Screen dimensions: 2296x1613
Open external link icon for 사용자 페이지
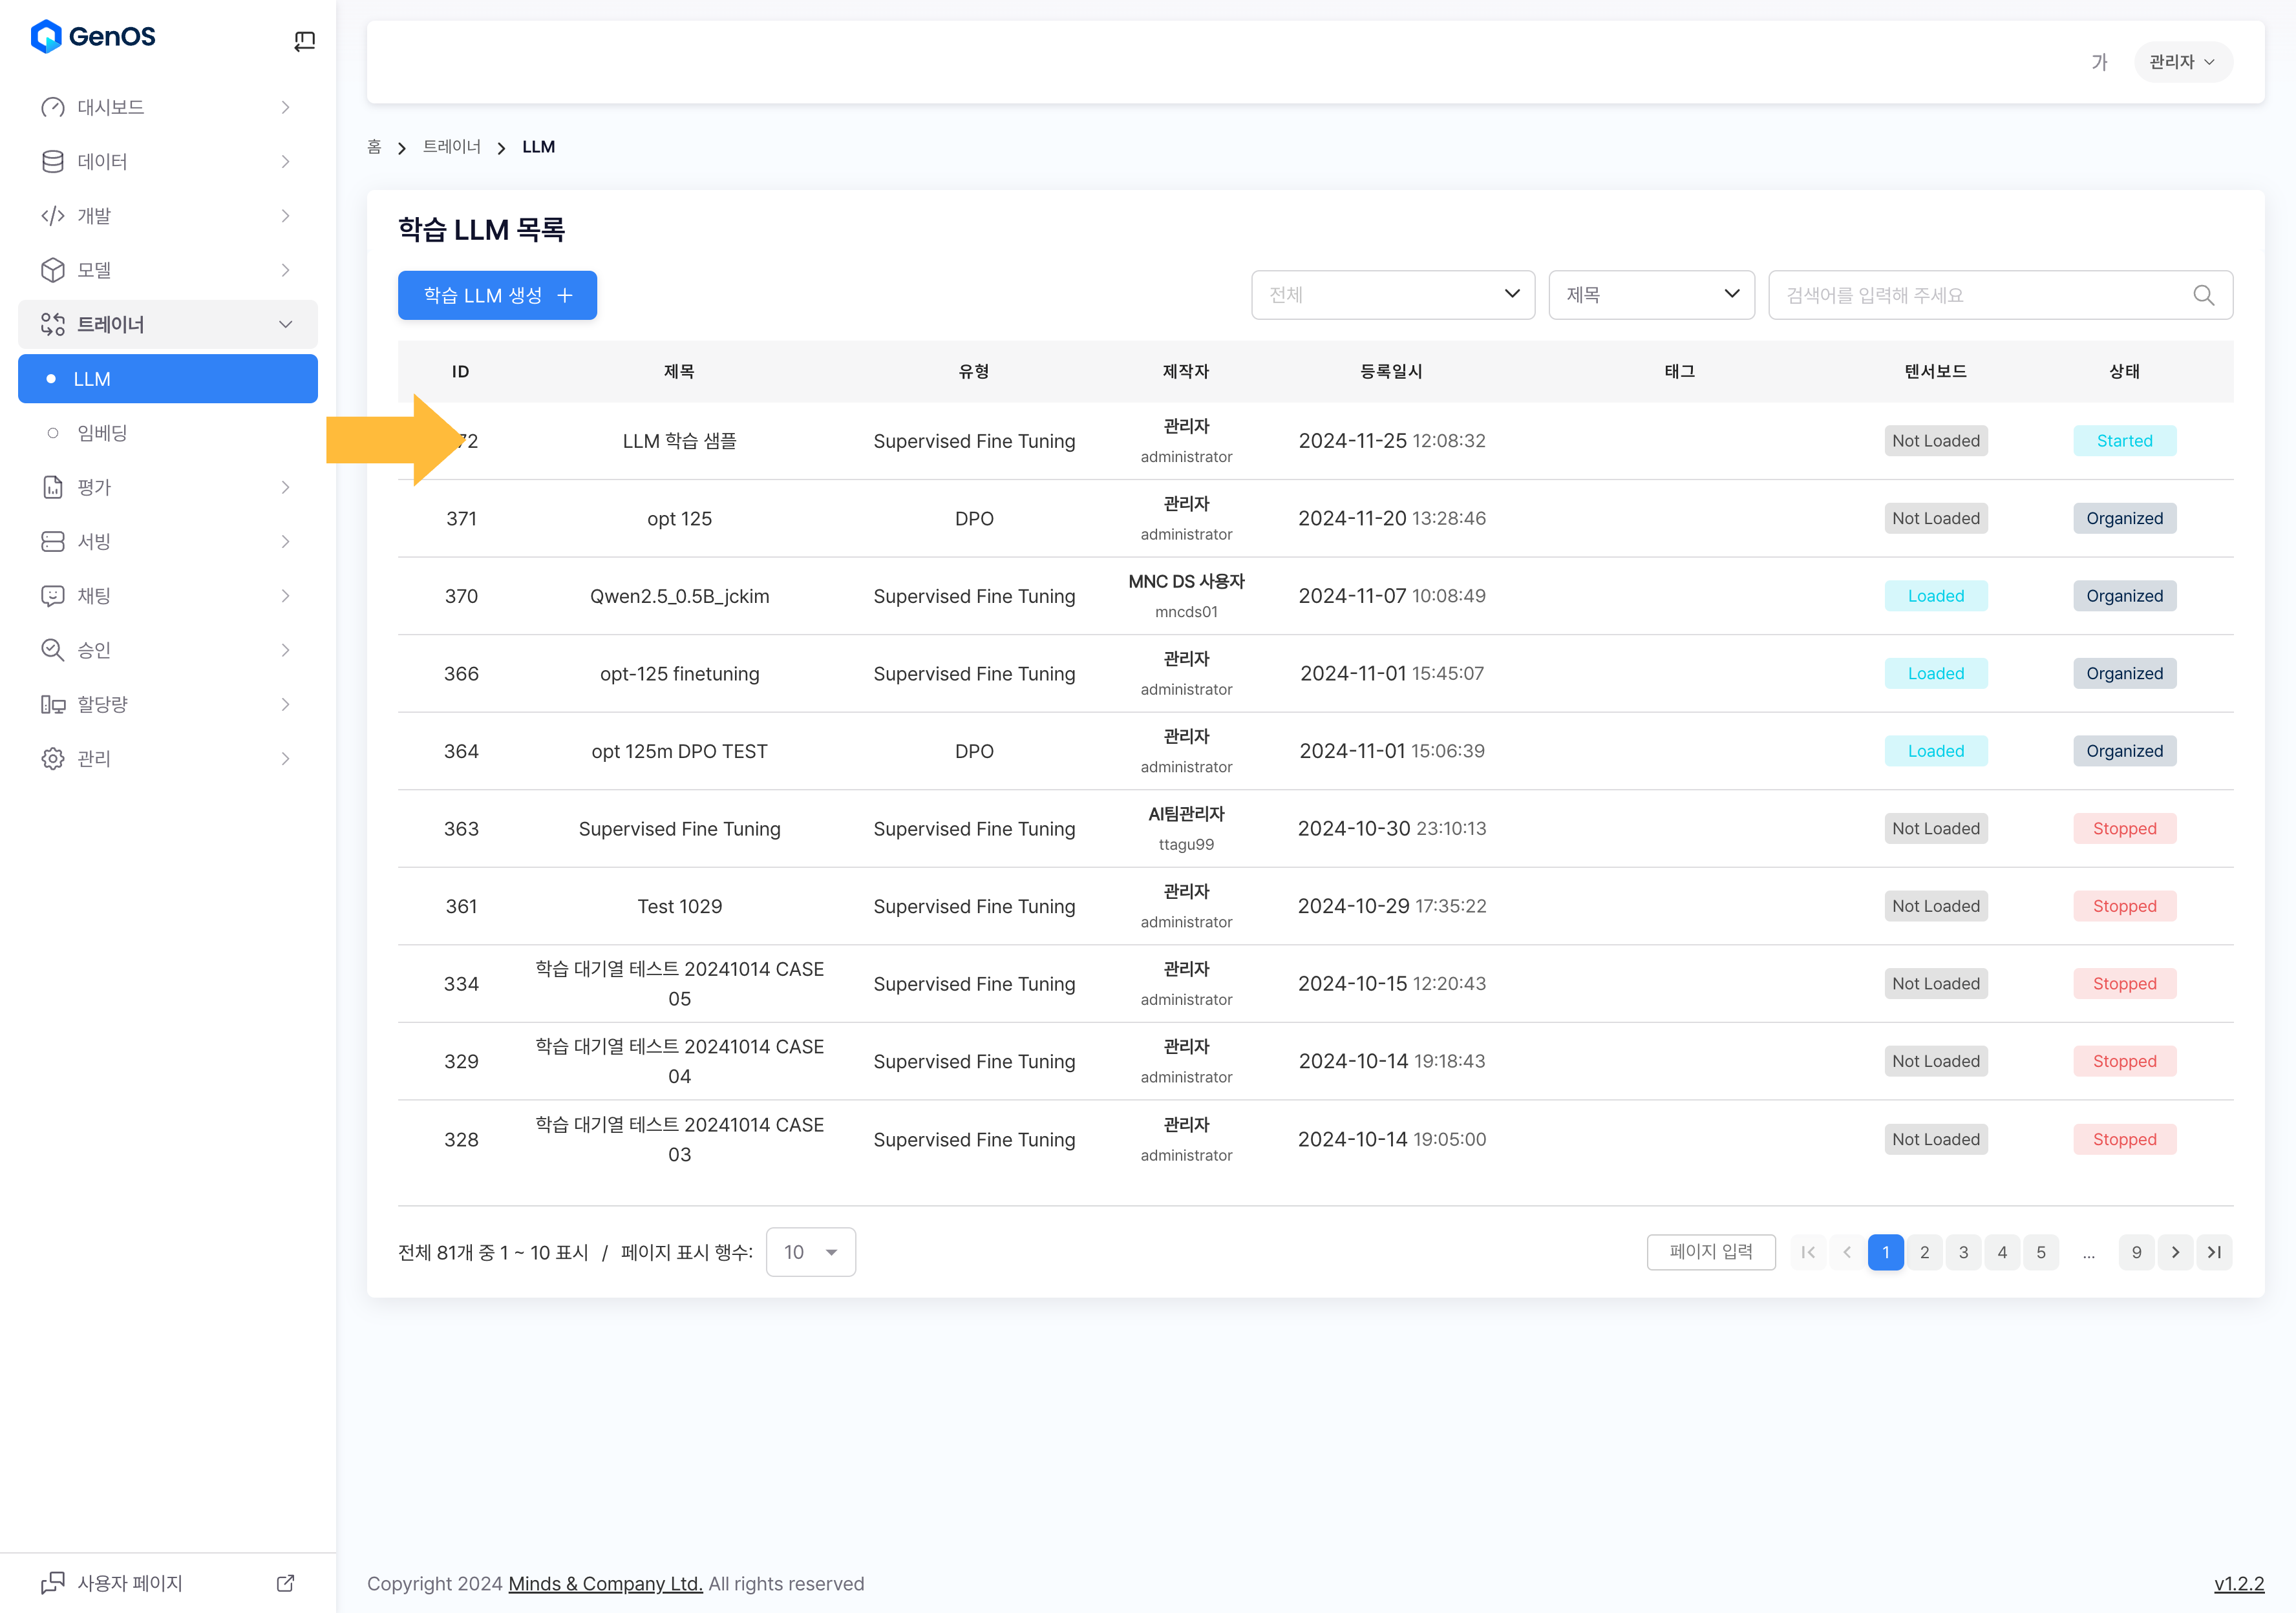[x=285, y=1583]
